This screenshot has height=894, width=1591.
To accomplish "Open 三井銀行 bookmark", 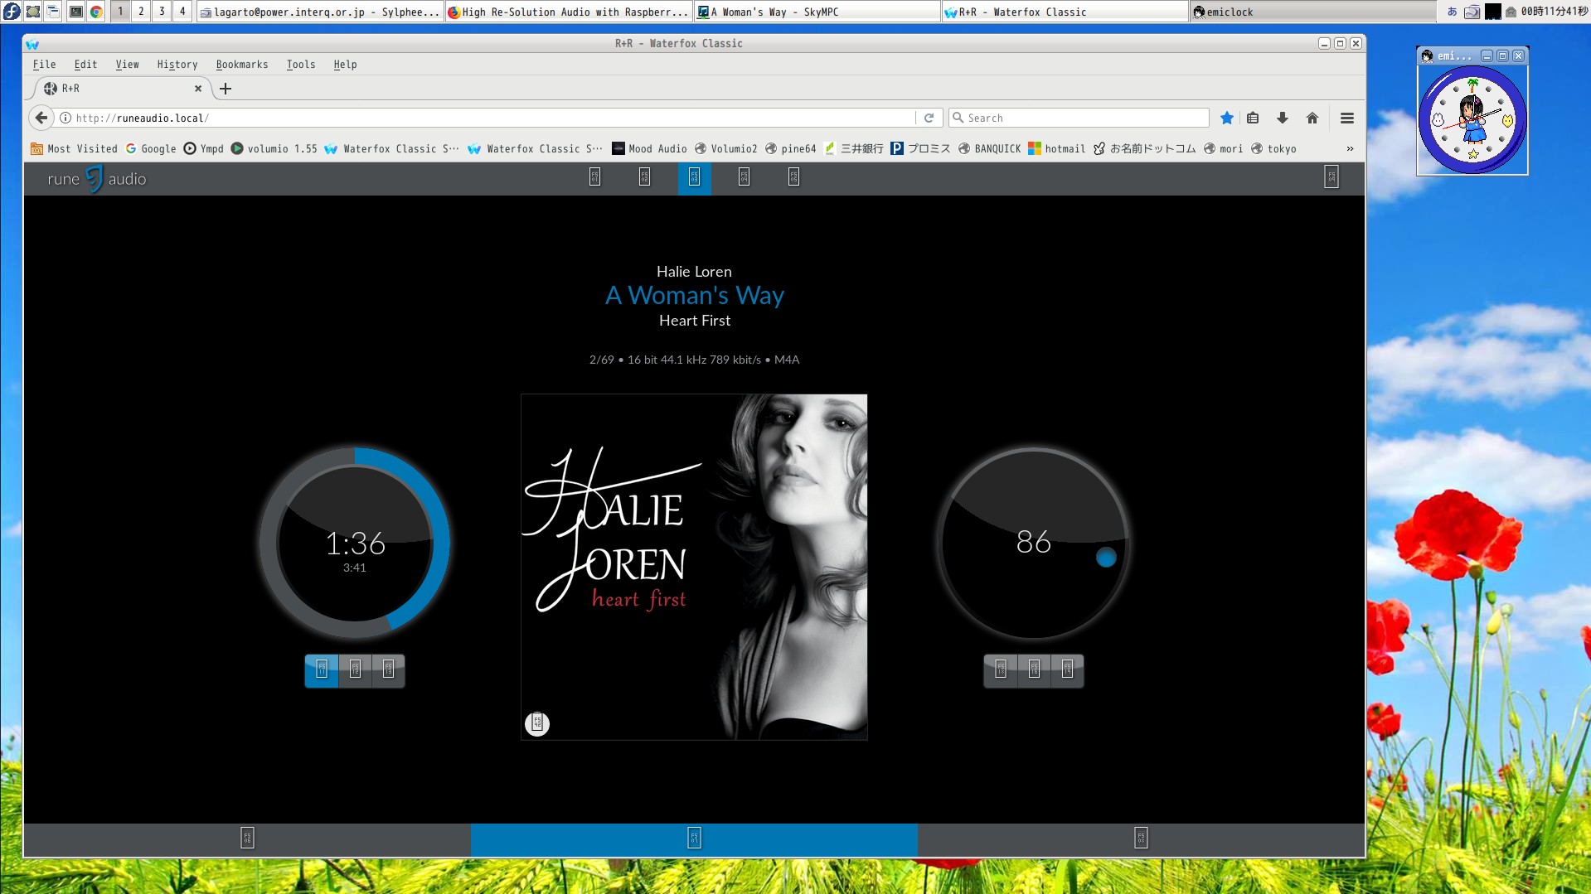I will pyautogui.click(x=854, y=149).
